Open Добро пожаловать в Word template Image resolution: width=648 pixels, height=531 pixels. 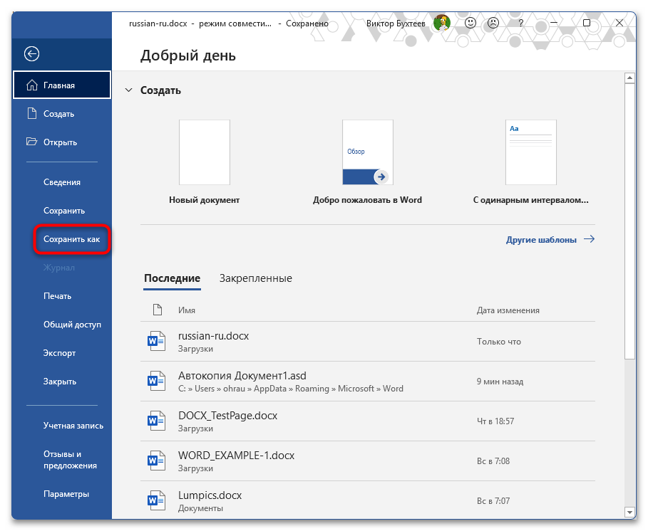(x=367, y=152)
